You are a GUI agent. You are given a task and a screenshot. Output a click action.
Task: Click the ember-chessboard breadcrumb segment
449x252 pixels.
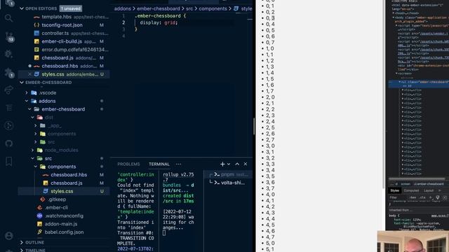point(159,8)
